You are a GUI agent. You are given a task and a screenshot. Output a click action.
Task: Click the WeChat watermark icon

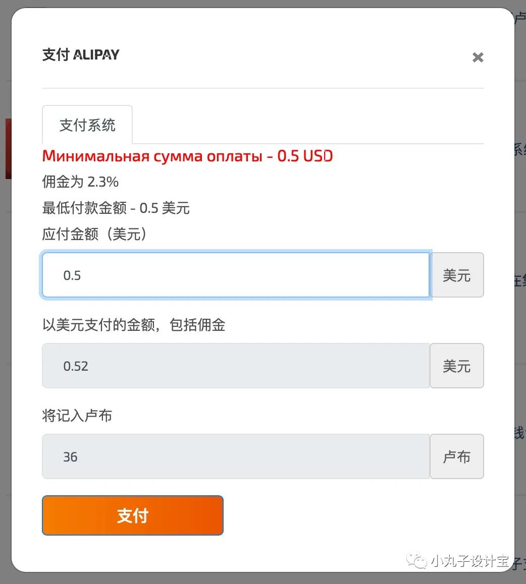(417, 561)
